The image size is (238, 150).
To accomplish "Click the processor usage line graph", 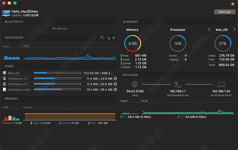I will pos(70,54).
